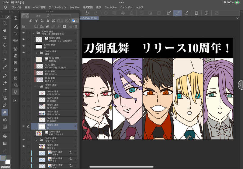Click the Redo arrow in command bar

(x=95, y=13)
